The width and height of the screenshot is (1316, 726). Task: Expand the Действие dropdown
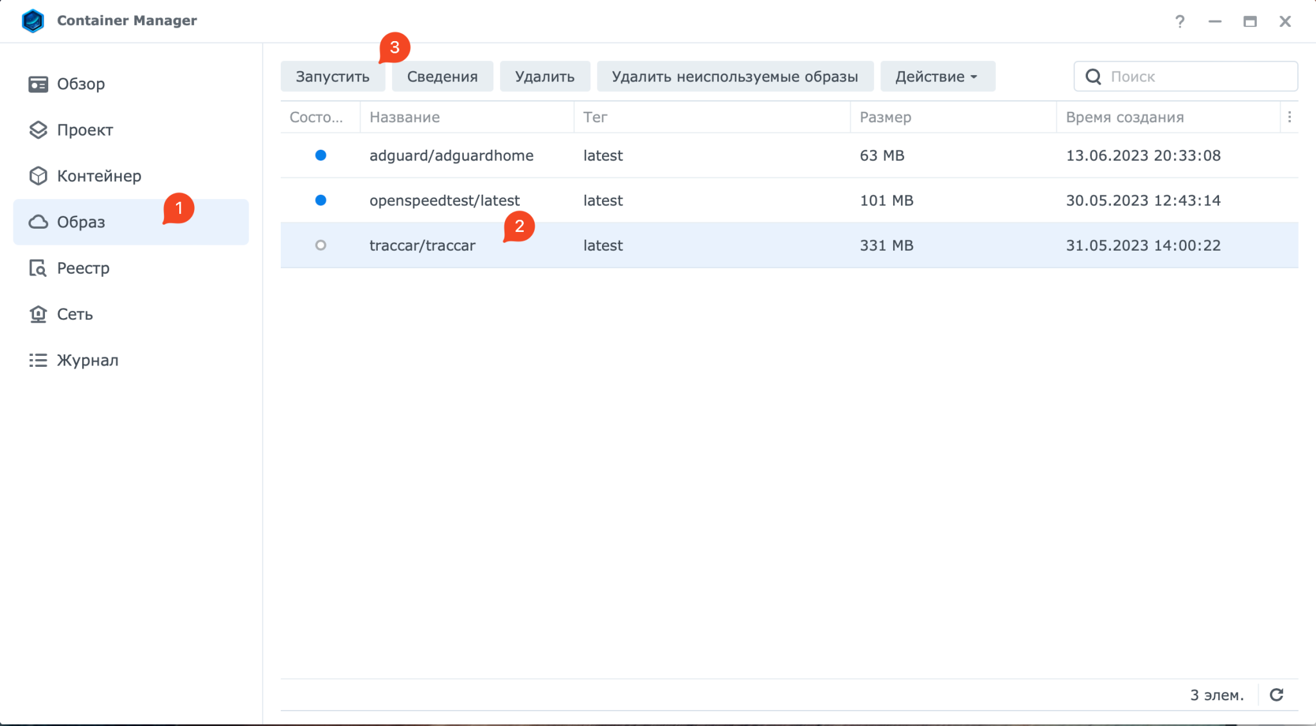tap(938, 76)
